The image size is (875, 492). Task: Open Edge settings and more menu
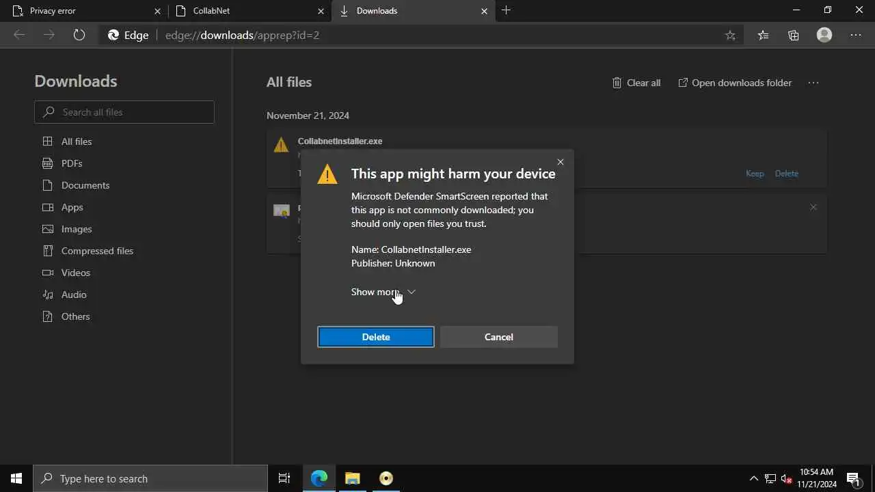[x=856, y=35]
